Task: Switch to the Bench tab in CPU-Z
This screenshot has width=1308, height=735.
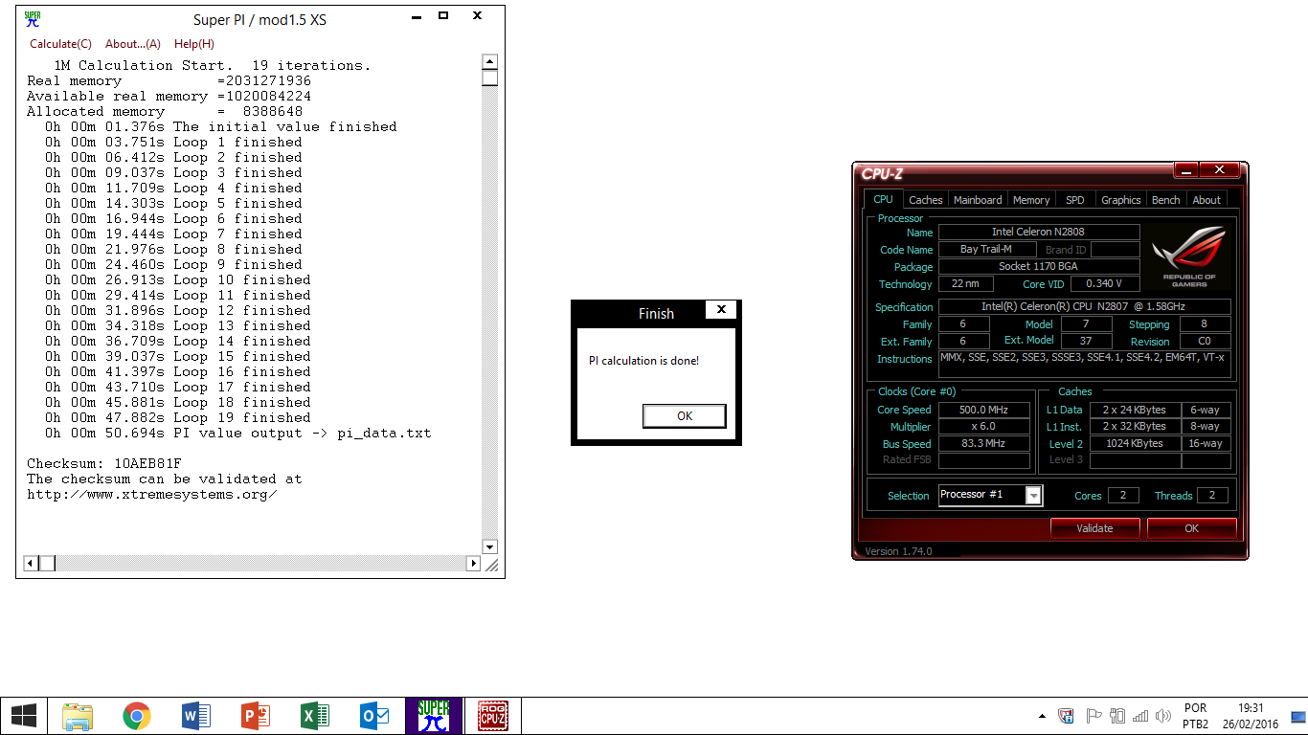Action: tap(1166, 200)
